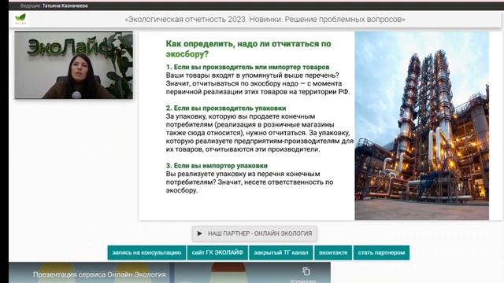Open 'запись на консультацию' button
504x283 pixels.
[x=146, y=253]
